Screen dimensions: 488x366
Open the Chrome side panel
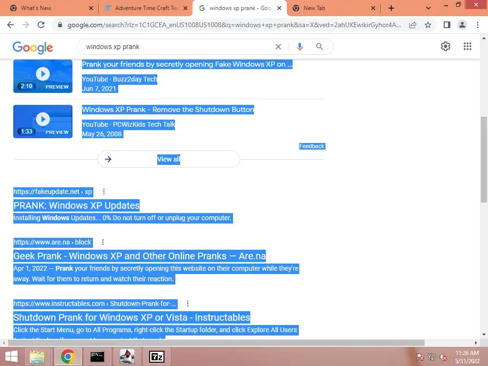pos(447,25)
